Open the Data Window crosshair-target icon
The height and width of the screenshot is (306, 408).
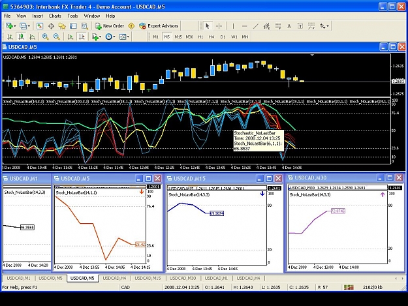point(51,25)
